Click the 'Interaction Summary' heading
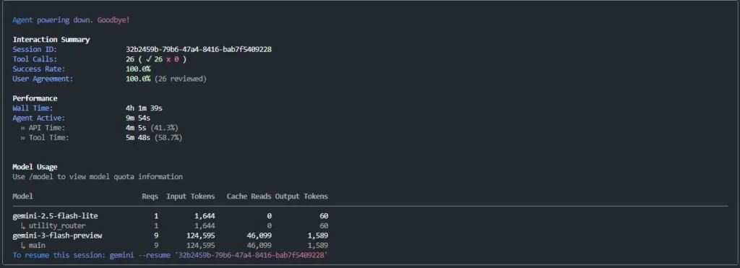This screenshot has width=740, height=268. click(51, 40)
